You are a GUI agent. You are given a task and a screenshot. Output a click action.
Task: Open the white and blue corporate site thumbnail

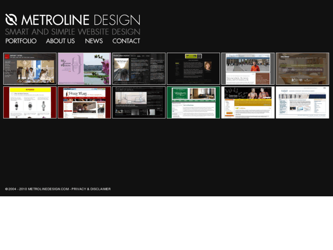click(302, 102)
